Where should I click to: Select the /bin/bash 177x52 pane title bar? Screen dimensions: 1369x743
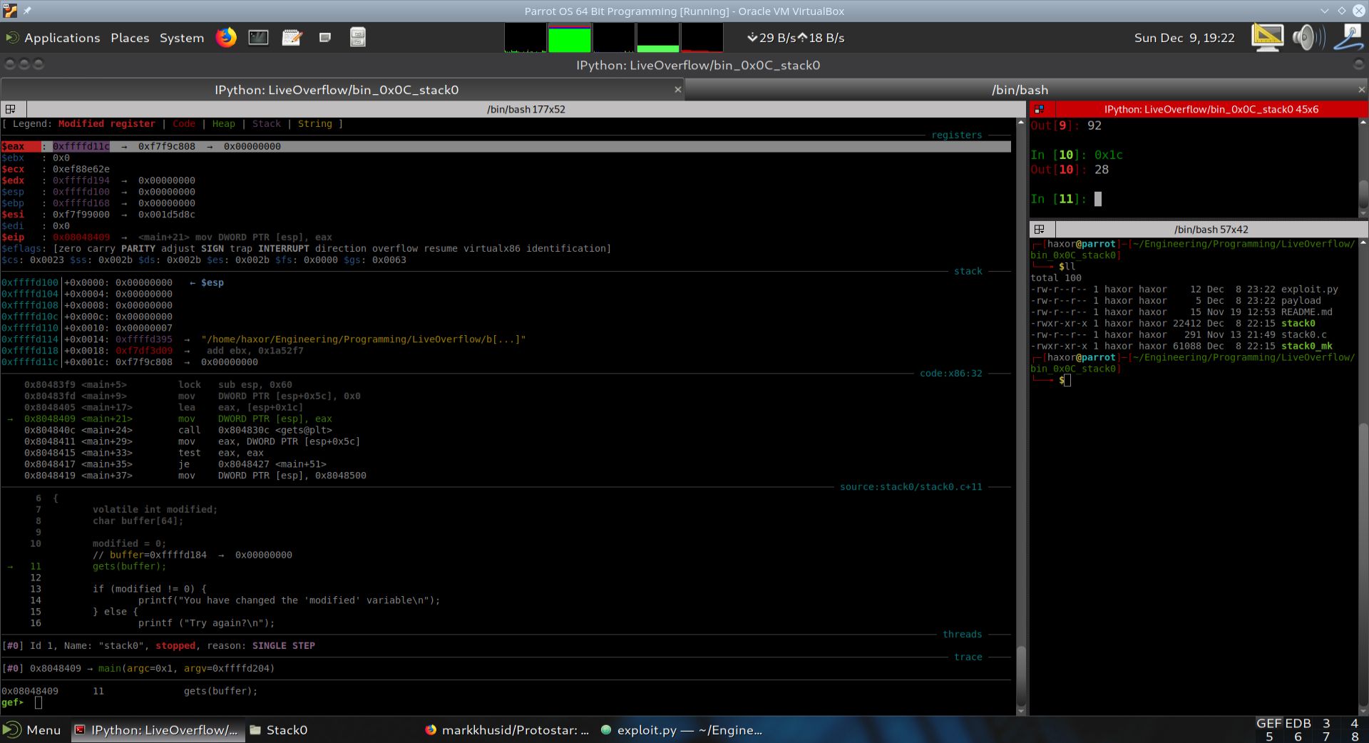point(525,109)
